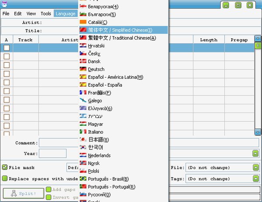Click the Brazilian flag icon
The image size is (262, 202).
(x=83, y=178)
